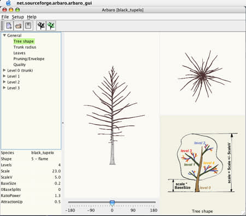Viewport: 246px width, 216px height.
Task: Edit the Levels value 4
Action: point(60,165)
